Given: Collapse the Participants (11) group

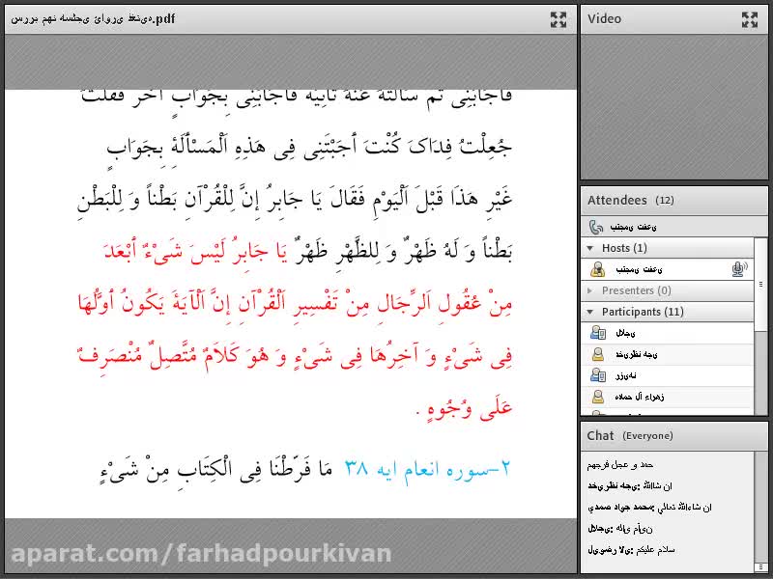Looking at the screenshot, I should click(x=591, y=312).
